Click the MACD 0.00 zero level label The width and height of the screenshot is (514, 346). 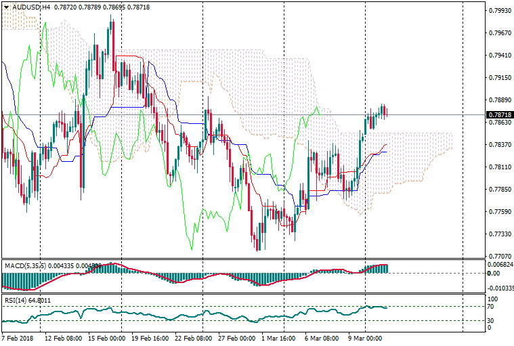(x=494, y=274)
